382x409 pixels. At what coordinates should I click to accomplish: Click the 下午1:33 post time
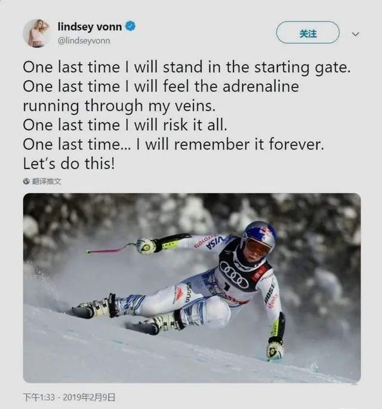pyautogui.click(x=39, y=398)
